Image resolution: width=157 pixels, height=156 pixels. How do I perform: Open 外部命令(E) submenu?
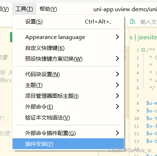pos(68,107)
